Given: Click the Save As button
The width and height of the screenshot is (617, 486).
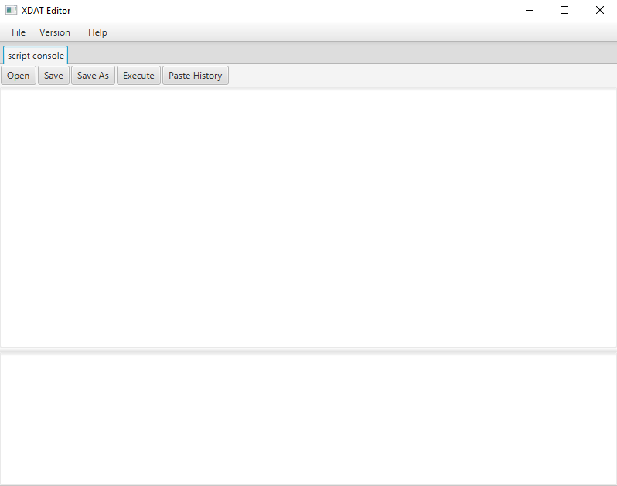Looking at the screenshot, I should (x=93, y=76).
